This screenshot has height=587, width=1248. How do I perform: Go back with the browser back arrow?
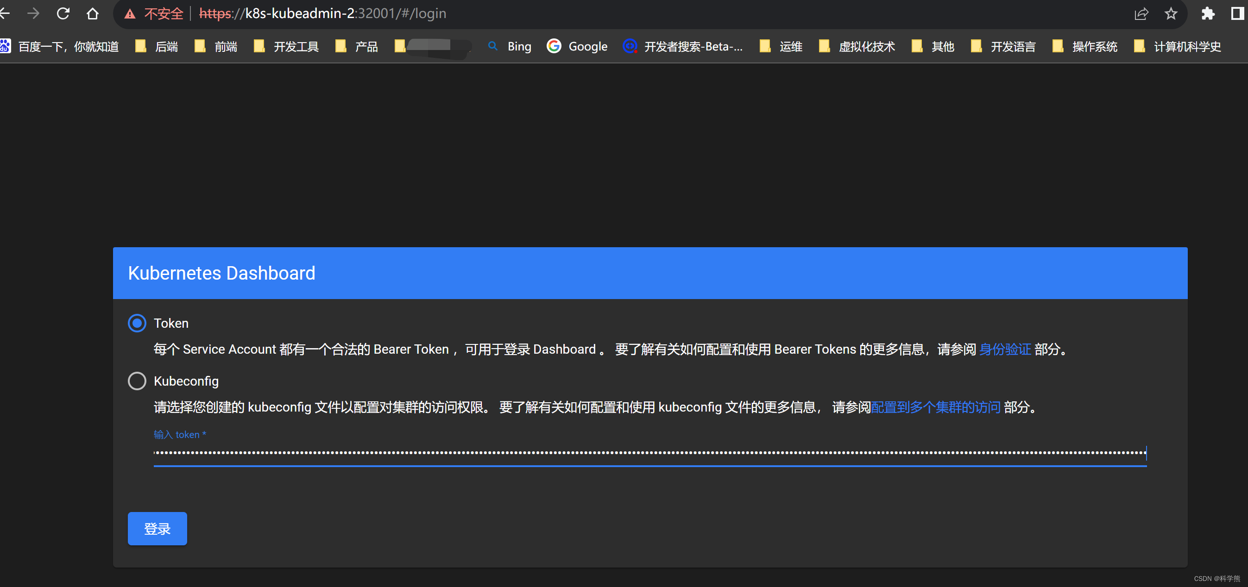(x=5, y=13)
